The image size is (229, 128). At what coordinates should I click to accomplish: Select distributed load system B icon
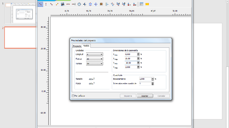point(124,4)
